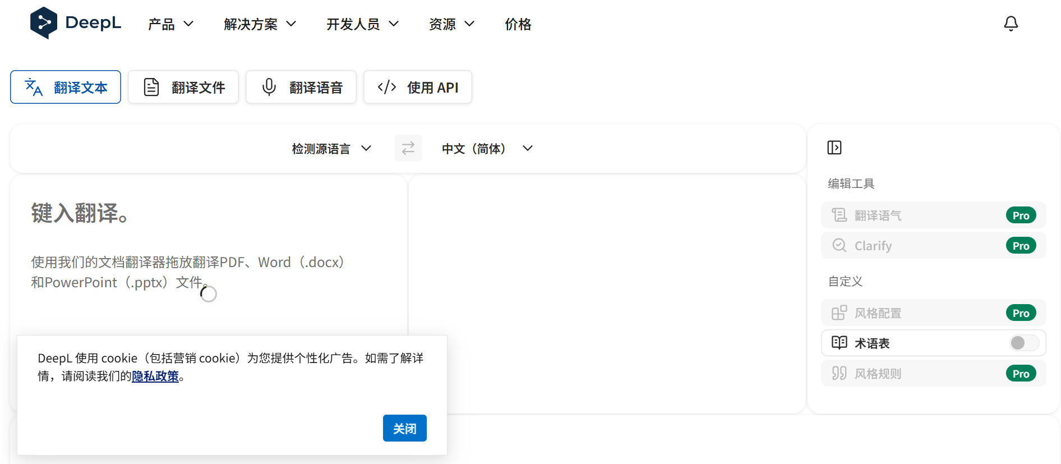Collapse the sidebar panel icon
Viewport: 1061px width, 464px height.
click(x=834, y=148)
